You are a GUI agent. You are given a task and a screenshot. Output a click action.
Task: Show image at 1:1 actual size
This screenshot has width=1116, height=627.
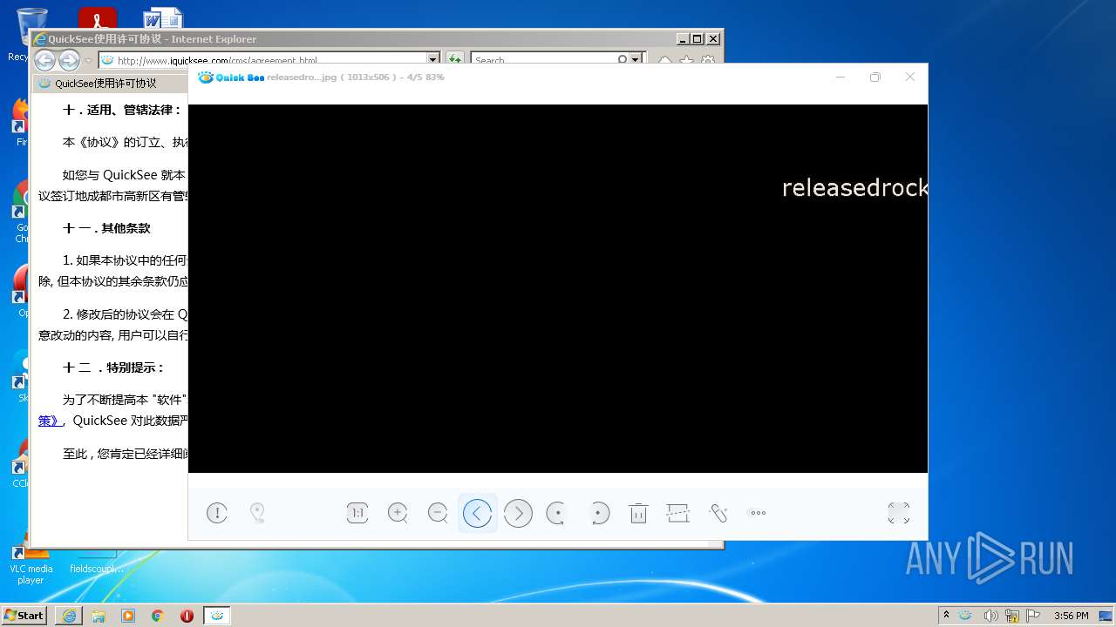pos(357,513)
